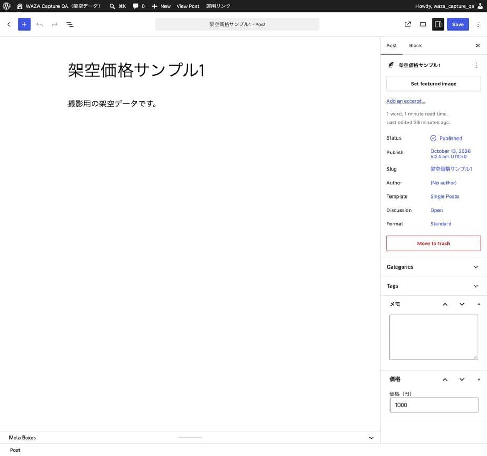Switch to the Block tab

coord(415,46)
